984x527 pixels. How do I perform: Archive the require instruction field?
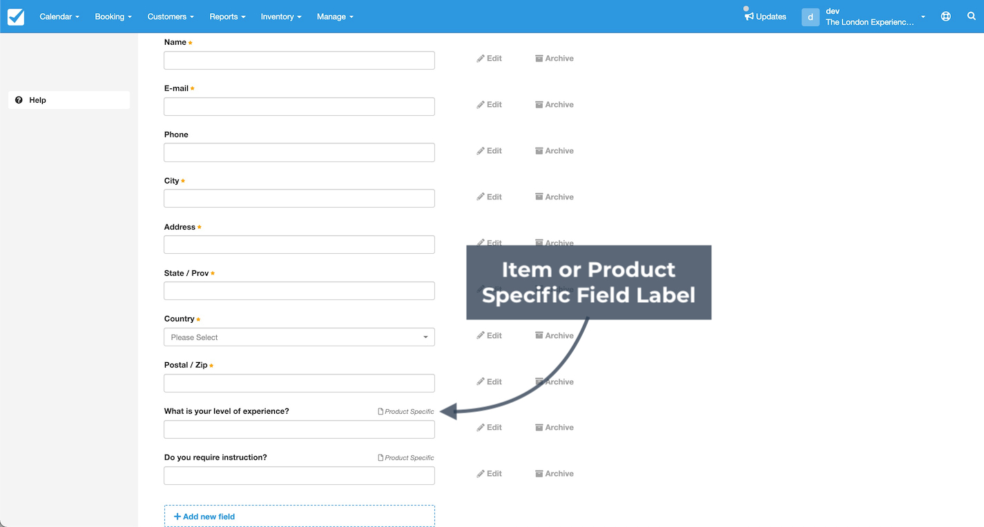554,474
